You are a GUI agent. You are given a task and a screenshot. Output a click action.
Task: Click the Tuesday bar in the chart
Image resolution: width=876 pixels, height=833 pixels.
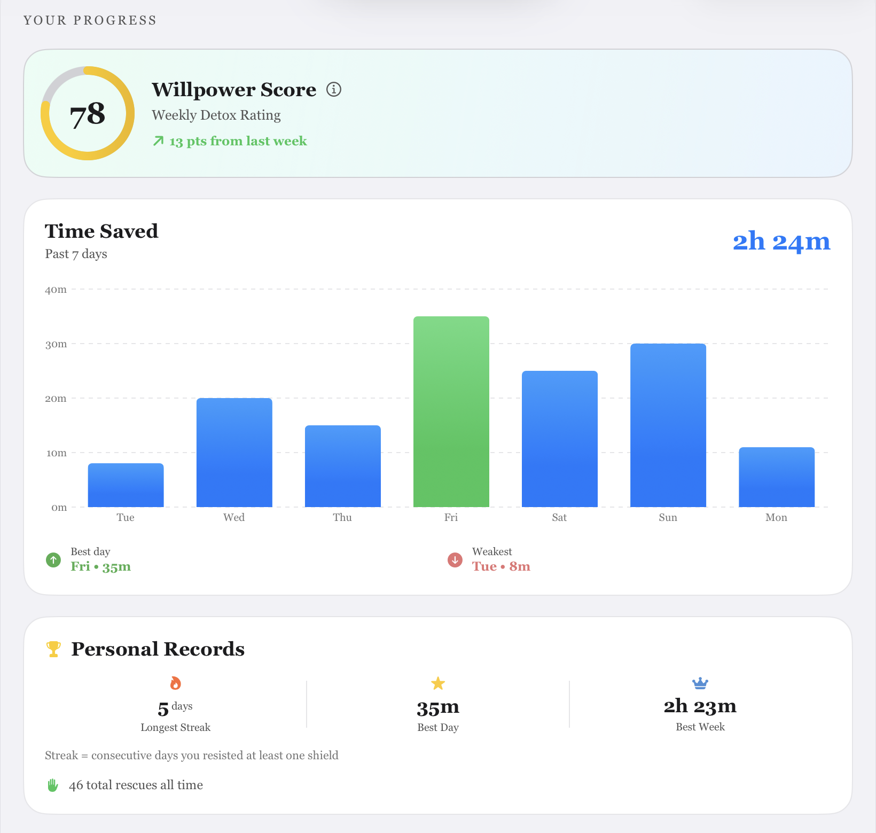click(x=125, y=485)
